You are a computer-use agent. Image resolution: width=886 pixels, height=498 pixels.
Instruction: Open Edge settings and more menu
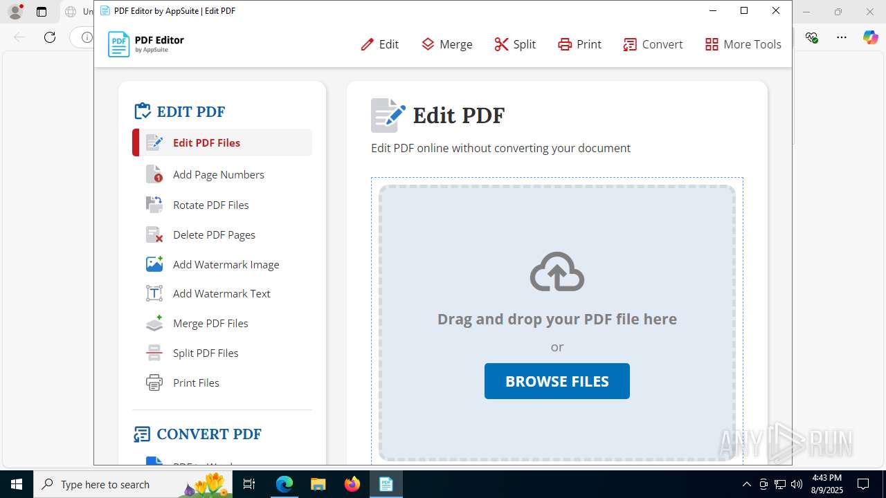pos(842,37)
